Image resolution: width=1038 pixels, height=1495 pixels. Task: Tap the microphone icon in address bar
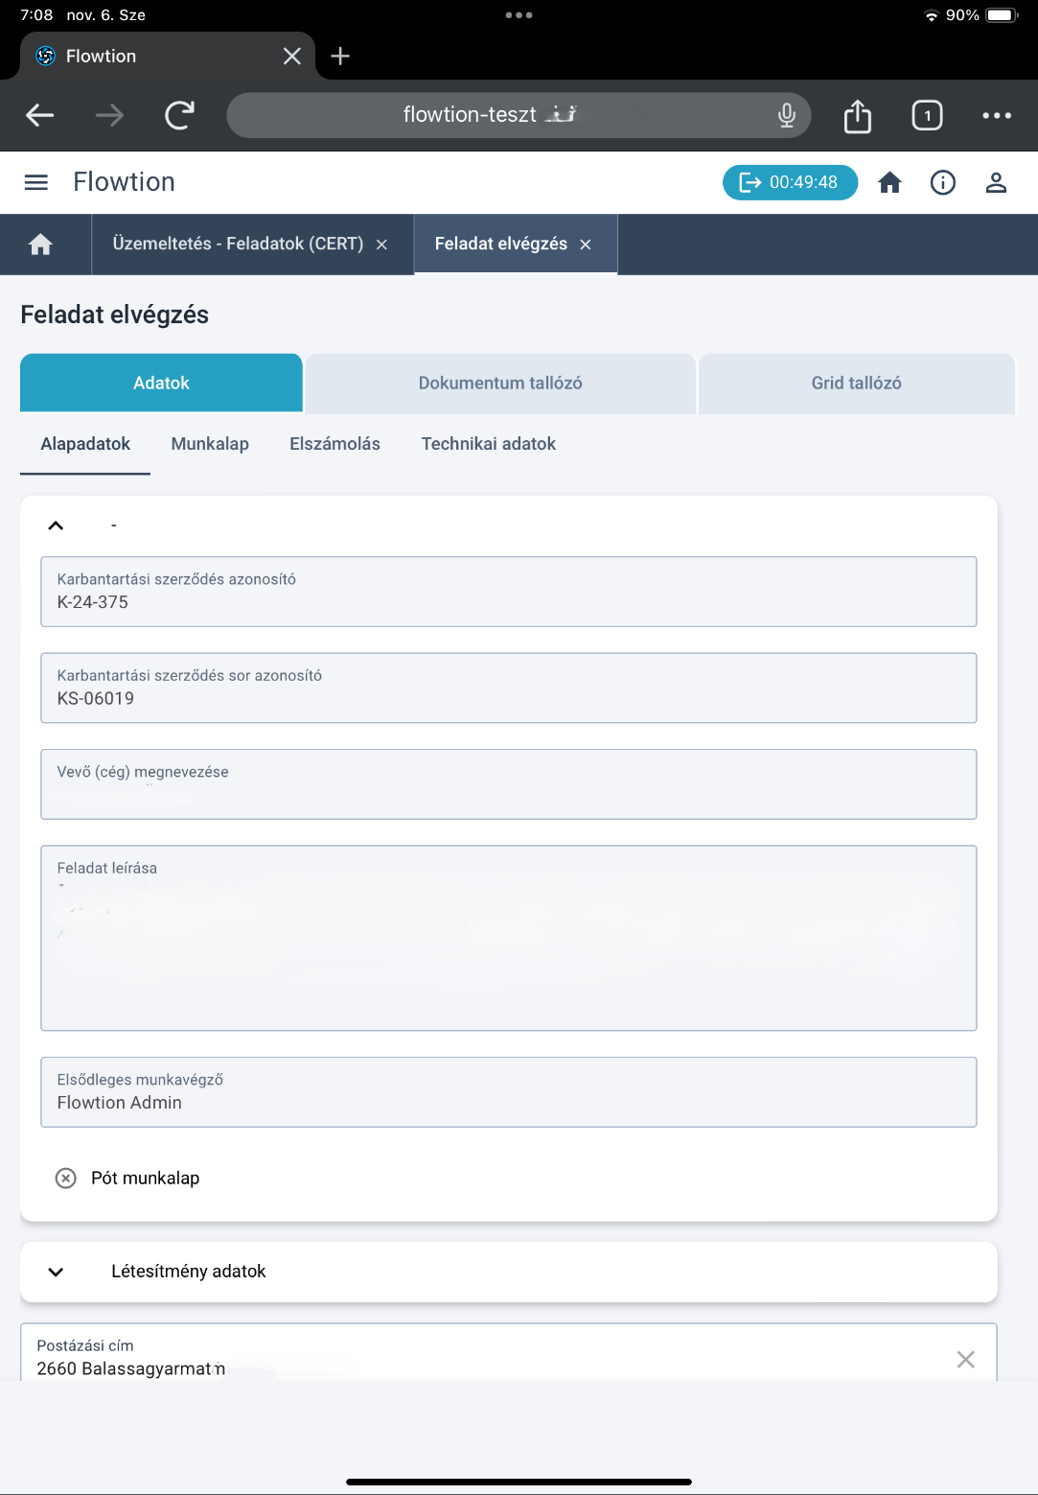coord(787,116)
